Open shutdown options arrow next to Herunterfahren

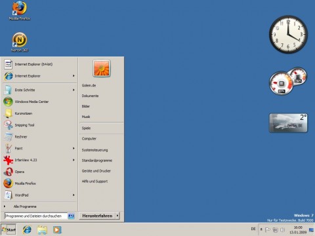(x=117, y=216)
